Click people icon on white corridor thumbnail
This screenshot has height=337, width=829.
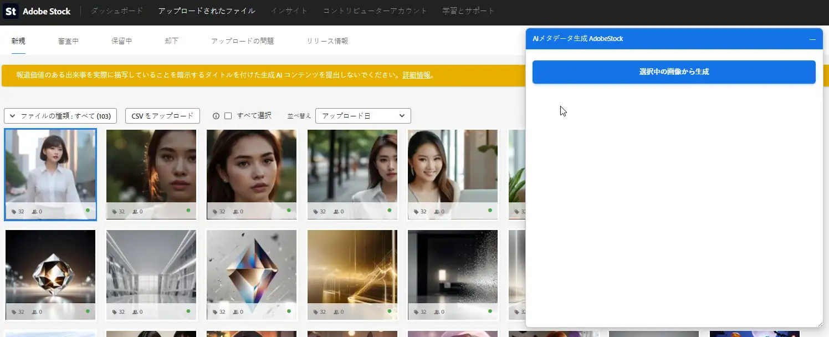[x=135, y=312]
